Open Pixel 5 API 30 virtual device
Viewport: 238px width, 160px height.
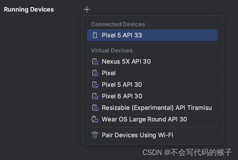[122, 85]
